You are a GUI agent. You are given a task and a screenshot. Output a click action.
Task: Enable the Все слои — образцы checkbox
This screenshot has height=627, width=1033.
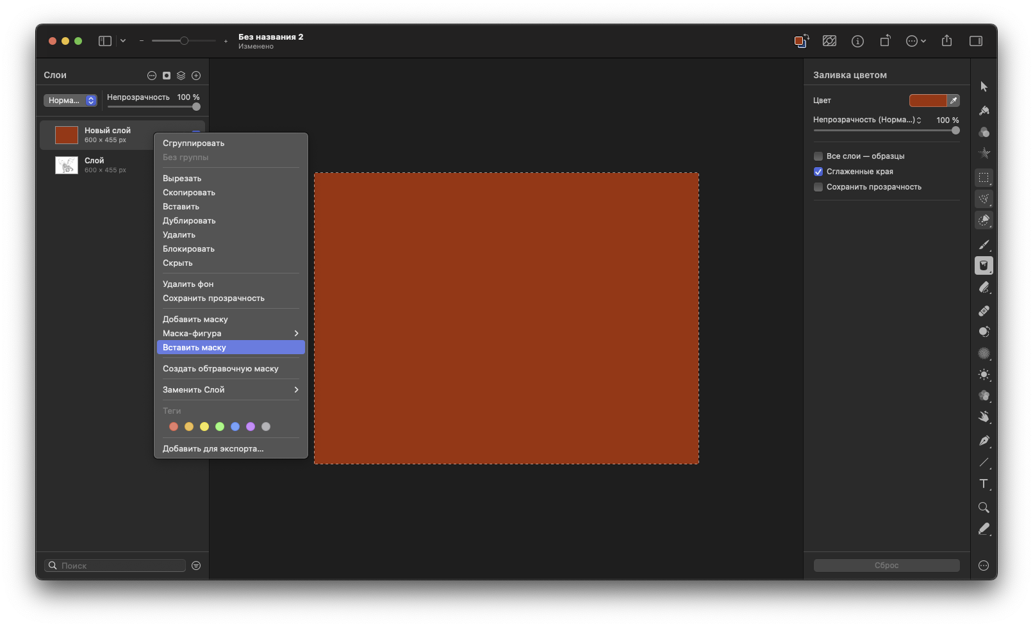tap(818, 156)
